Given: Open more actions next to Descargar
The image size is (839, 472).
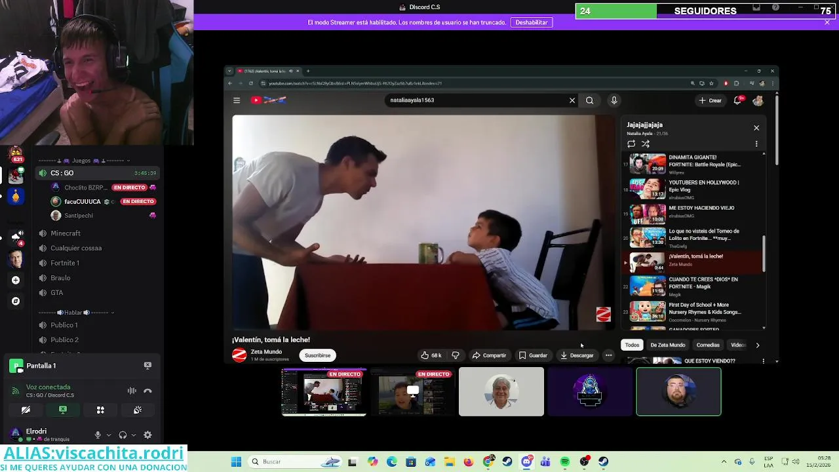Looking at the screenshot, I should 608,355.
